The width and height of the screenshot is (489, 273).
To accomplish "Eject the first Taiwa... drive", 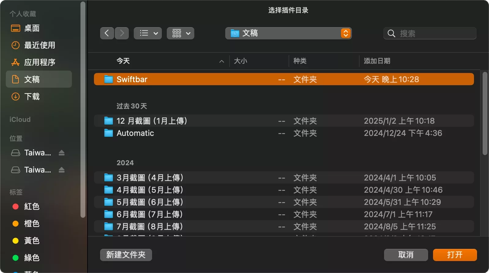I will pos(62,153).
